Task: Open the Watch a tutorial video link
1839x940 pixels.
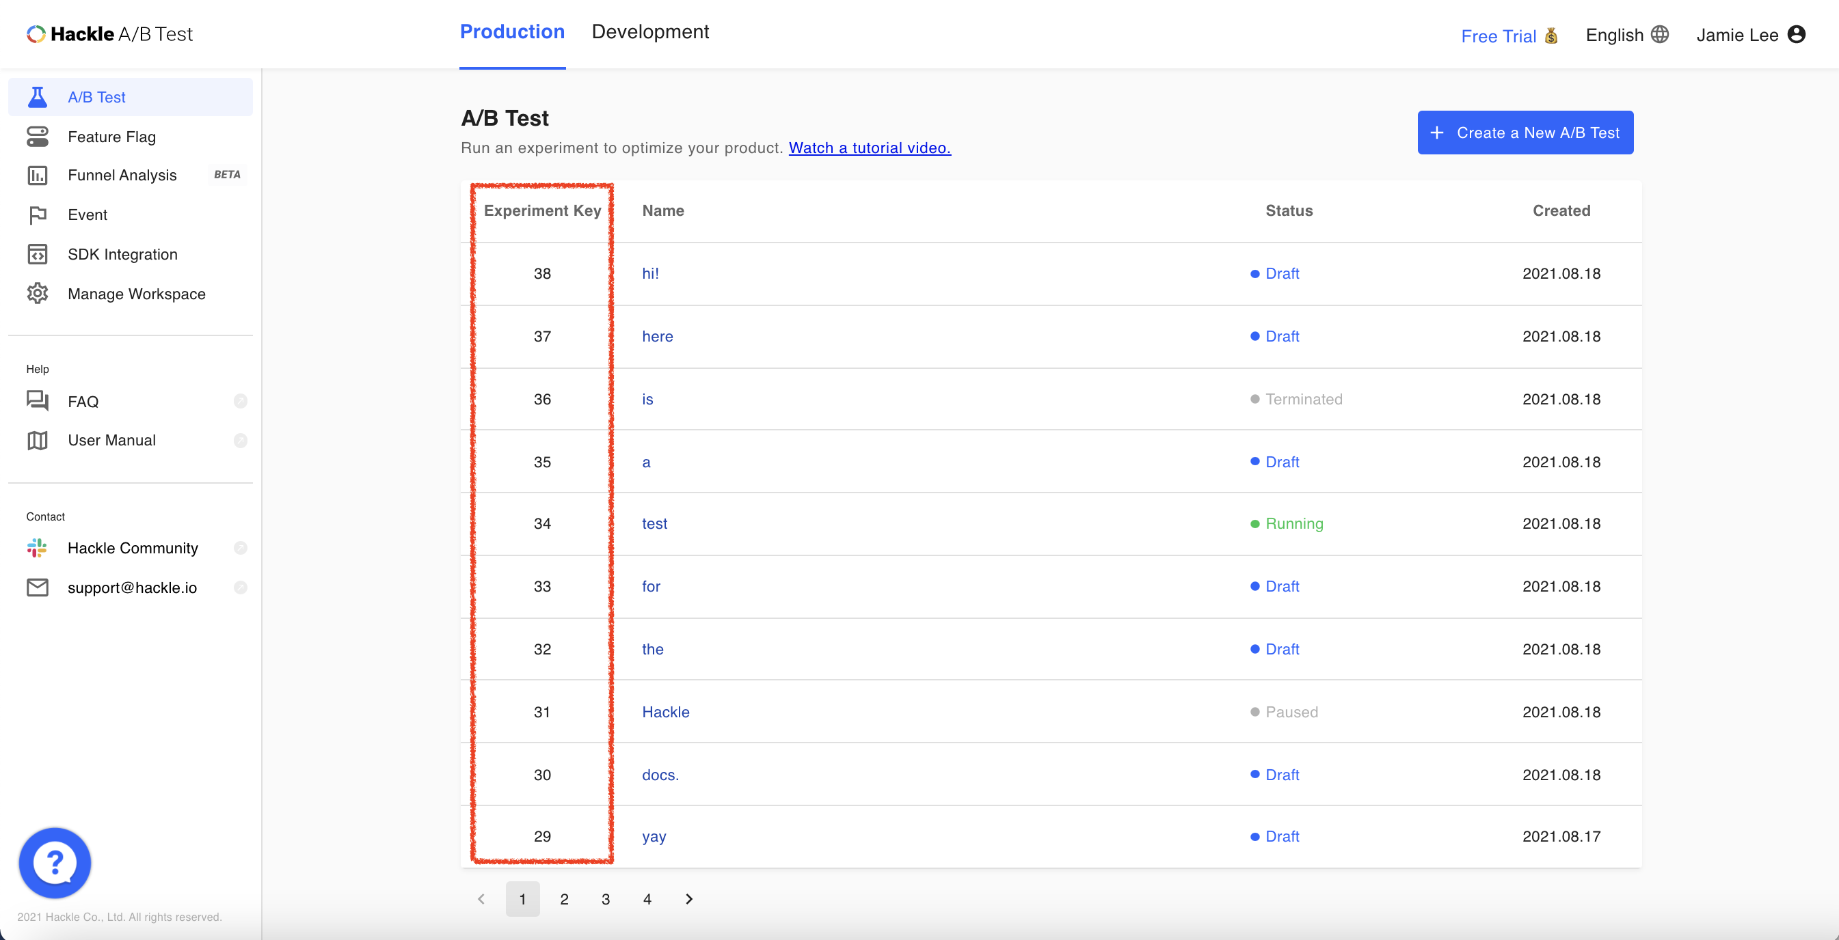Action: (869, 148)
